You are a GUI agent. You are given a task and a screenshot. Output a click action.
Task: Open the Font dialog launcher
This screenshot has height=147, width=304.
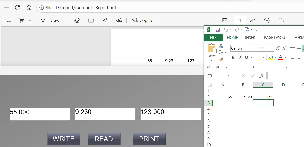pos(286,67)
